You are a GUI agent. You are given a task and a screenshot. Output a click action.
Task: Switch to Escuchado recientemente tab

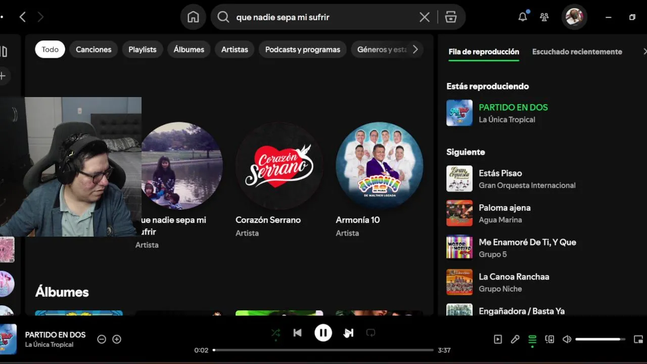pyautogui.click(x=577, y=52)
